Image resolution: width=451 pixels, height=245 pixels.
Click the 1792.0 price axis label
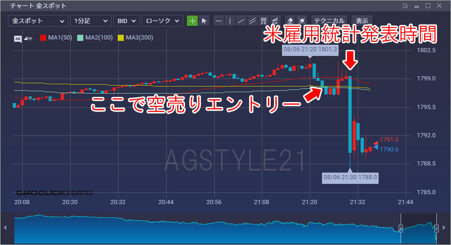point(426,135)
